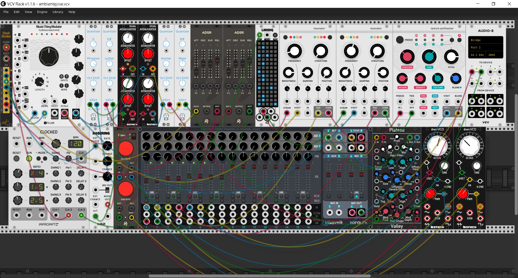Viewport: 518px width, 278px height.
Task: Click the EXT CLOCK jack on Nosering
Action: (x=96, y=146)
